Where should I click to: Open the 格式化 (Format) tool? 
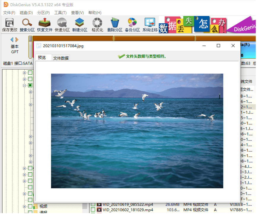(x=97, y=25)
